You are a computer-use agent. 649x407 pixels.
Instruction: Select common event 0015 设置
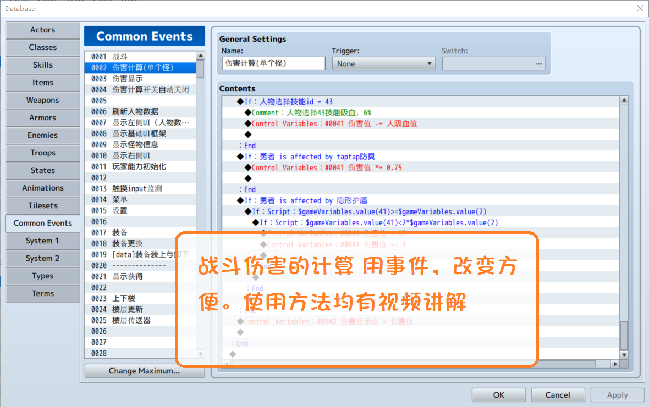pyautogui.click(x=140, y=211)
